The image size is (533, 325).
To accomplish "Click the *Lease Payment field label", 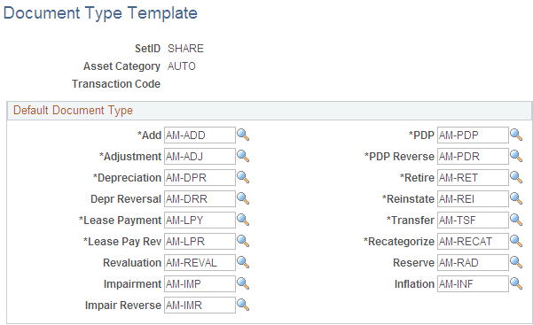I will [120, 221].
